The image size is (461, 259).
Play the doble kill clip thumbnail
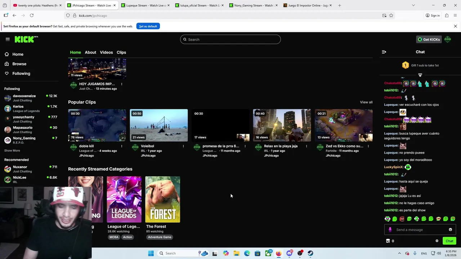(97, 125)
